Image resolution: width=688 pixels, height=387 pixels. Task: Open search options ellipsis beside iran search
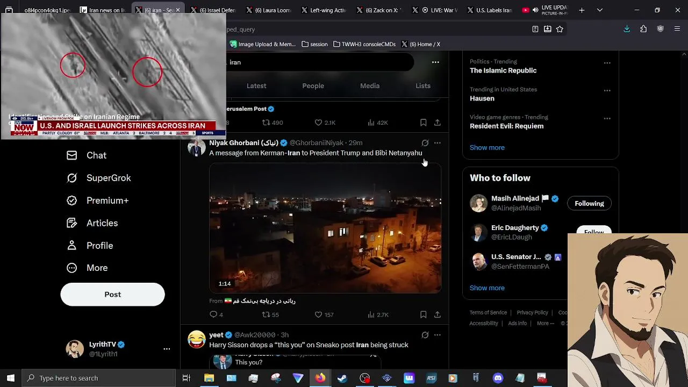coord(435,62)
